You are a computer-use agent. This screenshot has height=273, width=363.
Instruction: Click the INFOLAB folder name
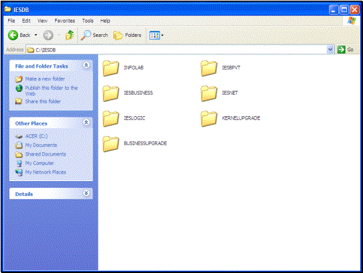pos(134,68)
